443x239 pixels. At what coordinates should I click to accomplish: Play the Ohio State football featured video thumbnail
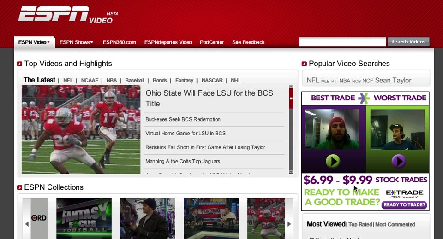pyautogui.click(x=81, y=129)
